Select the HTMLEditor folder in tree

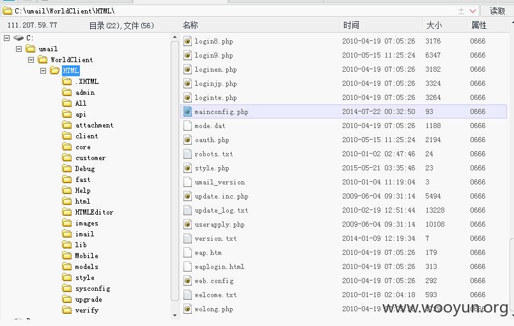coord(94,212)
